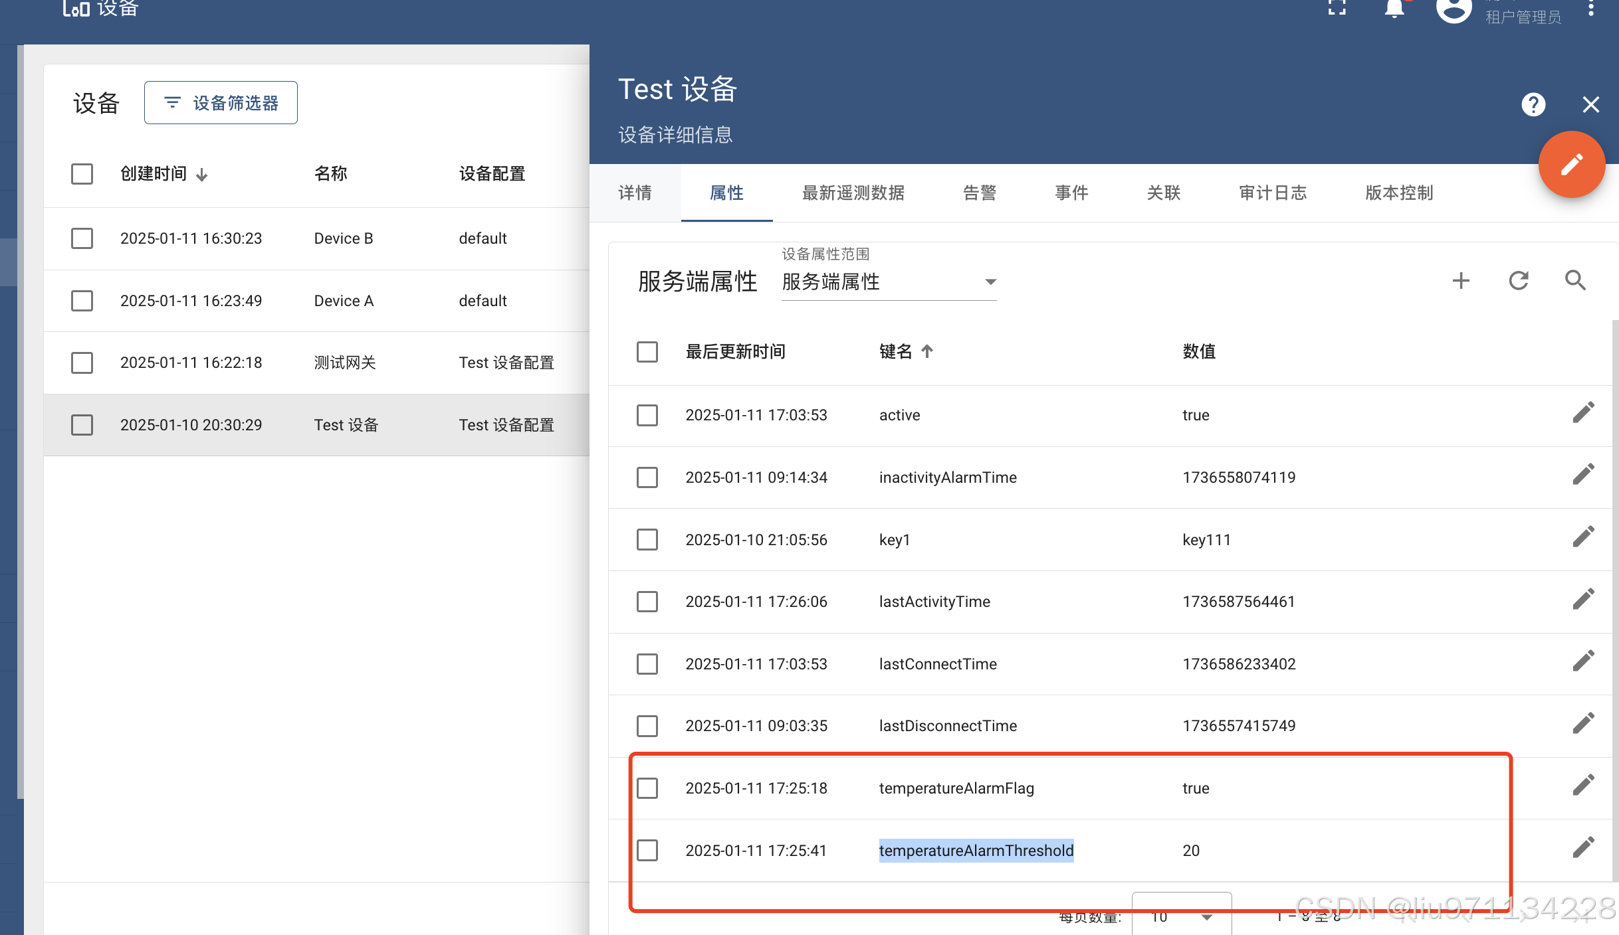Edit the key1 attribute value

tap(1582, 537)
